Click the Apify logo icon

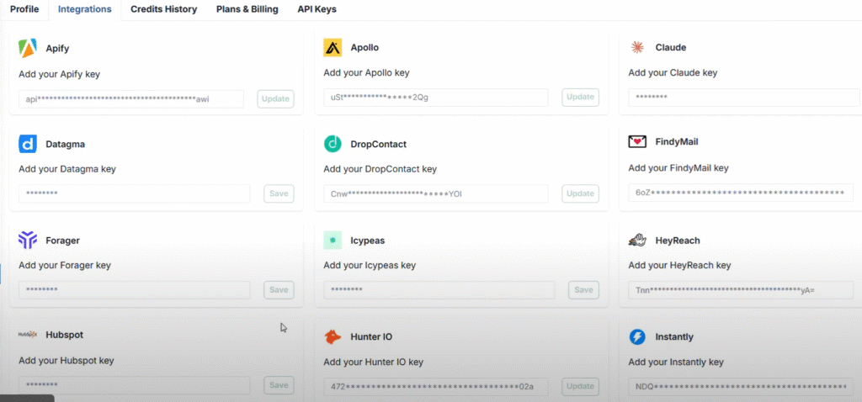pos(28,49)
